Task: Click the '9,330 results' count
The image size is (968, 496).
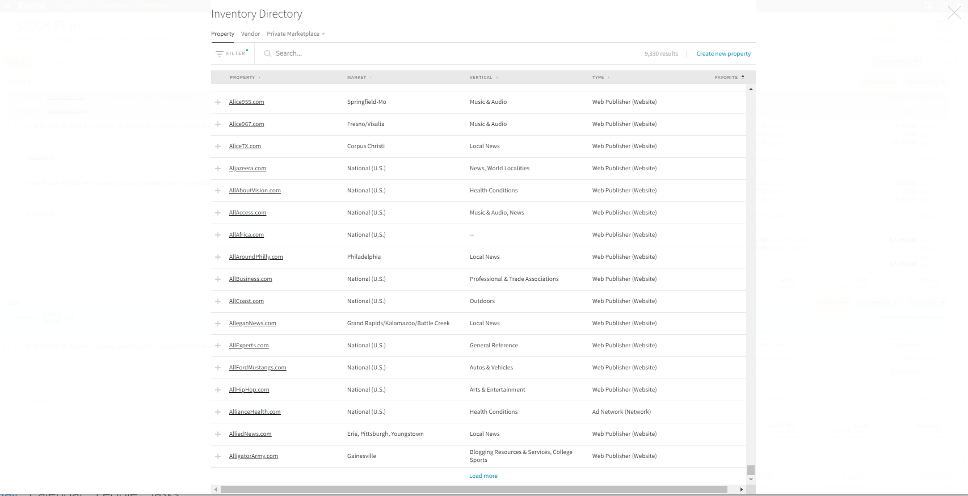Action: click(x=661, y=54)
